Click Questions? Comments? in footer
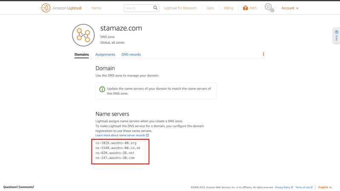The image size is (340, 191). pos(19,187)
